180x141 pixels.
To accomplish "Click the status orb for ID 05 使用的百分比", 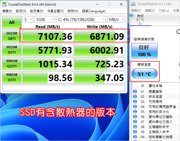I will [x=135, y=112].
